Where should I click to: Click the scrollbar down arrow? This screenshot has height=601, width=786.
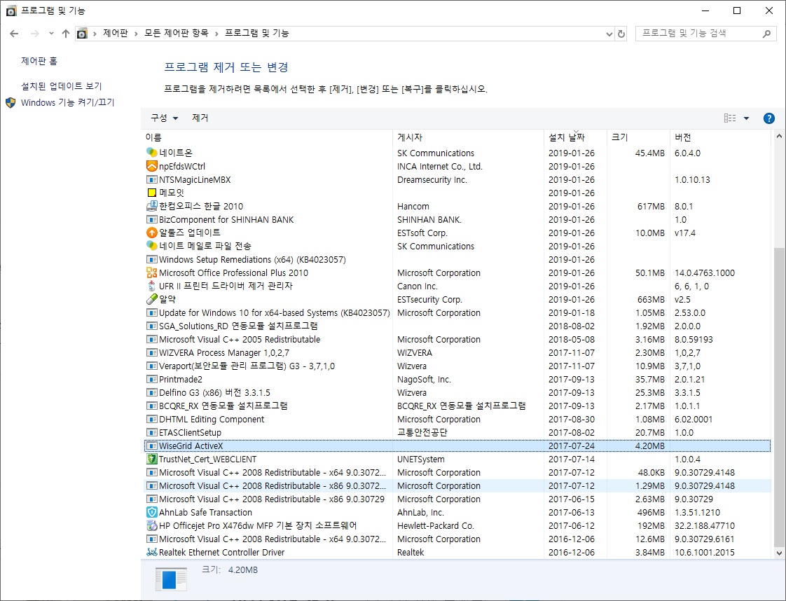(x=779, y=553)
